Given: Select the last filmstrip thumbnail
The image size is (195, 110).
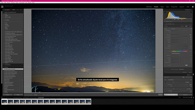Looking at the screenshot, I should click(x=88, y=101).
